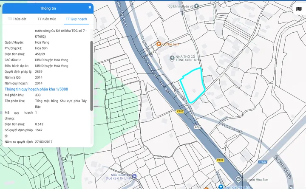
Task: Click the Tạp hóa Diệu Linh shop marker
Action: click(221, 187)
